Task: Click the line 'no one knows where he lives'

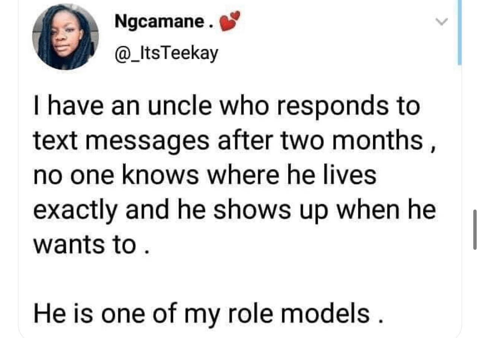Action: point(205,175)
